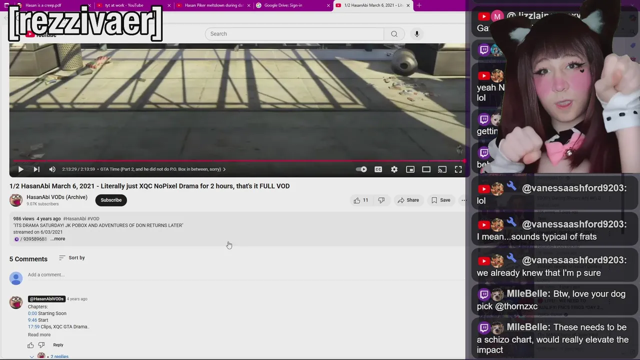Click in the YouTube search field
The width and height of the screenshot is (640, 360).
[294, 34]
